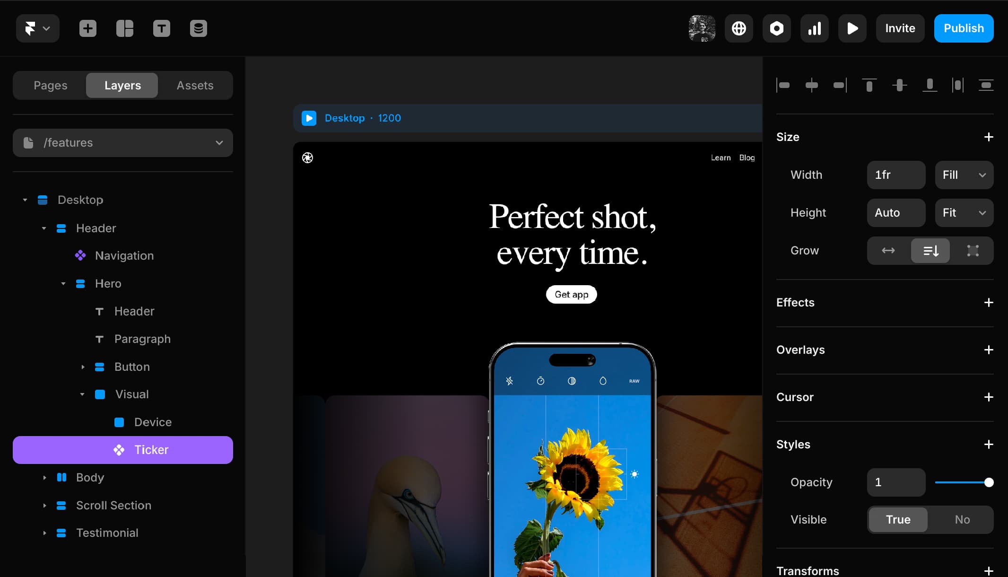The height and width of the screenshot is (577, 1008).
Task: Open the Layout tool in top toolbar
Action: click(x=125, y=28)
